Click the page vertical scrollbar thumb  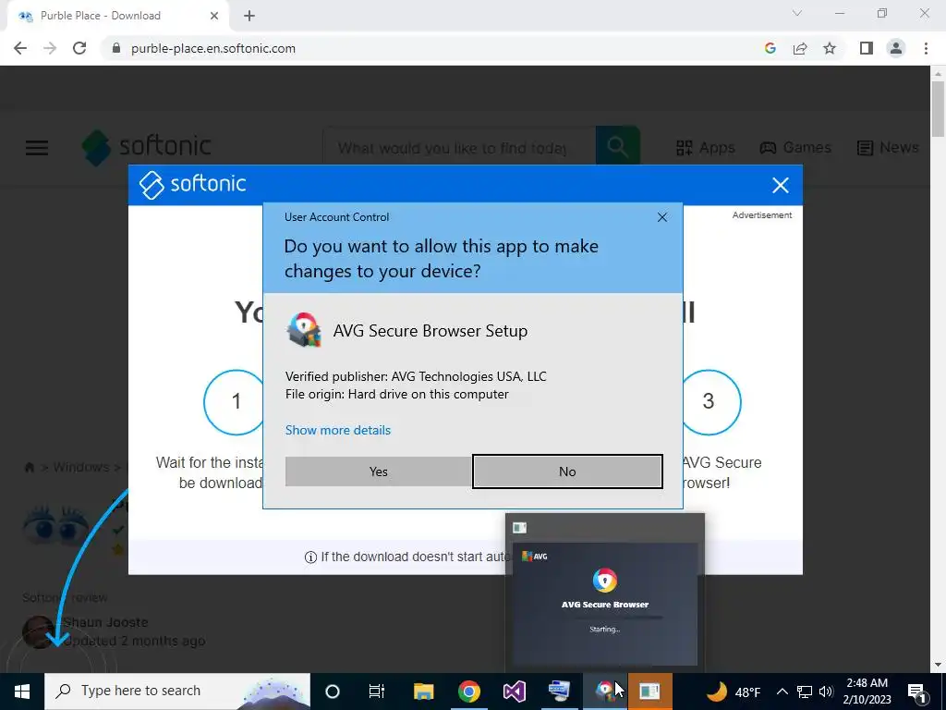point(938,109)
